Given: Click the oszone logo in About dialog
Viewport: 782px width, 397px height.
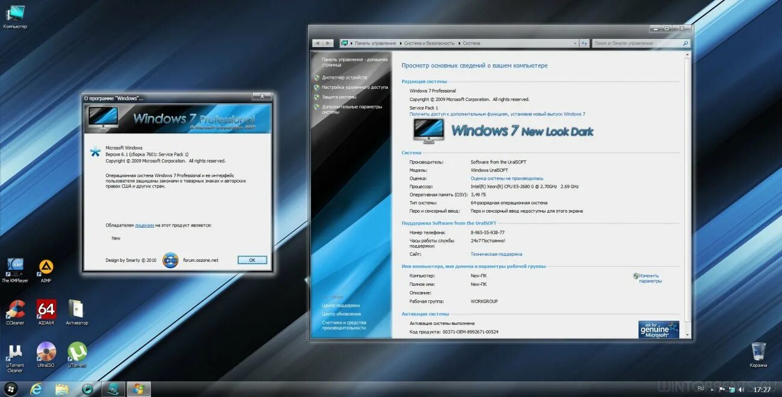Looking at the screenshot, I should [x=171, y=260].
